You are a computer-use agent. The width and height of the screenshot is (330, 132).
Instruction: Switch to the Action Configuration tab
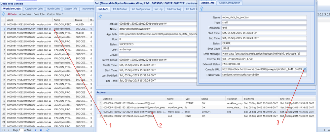point(230,3)
